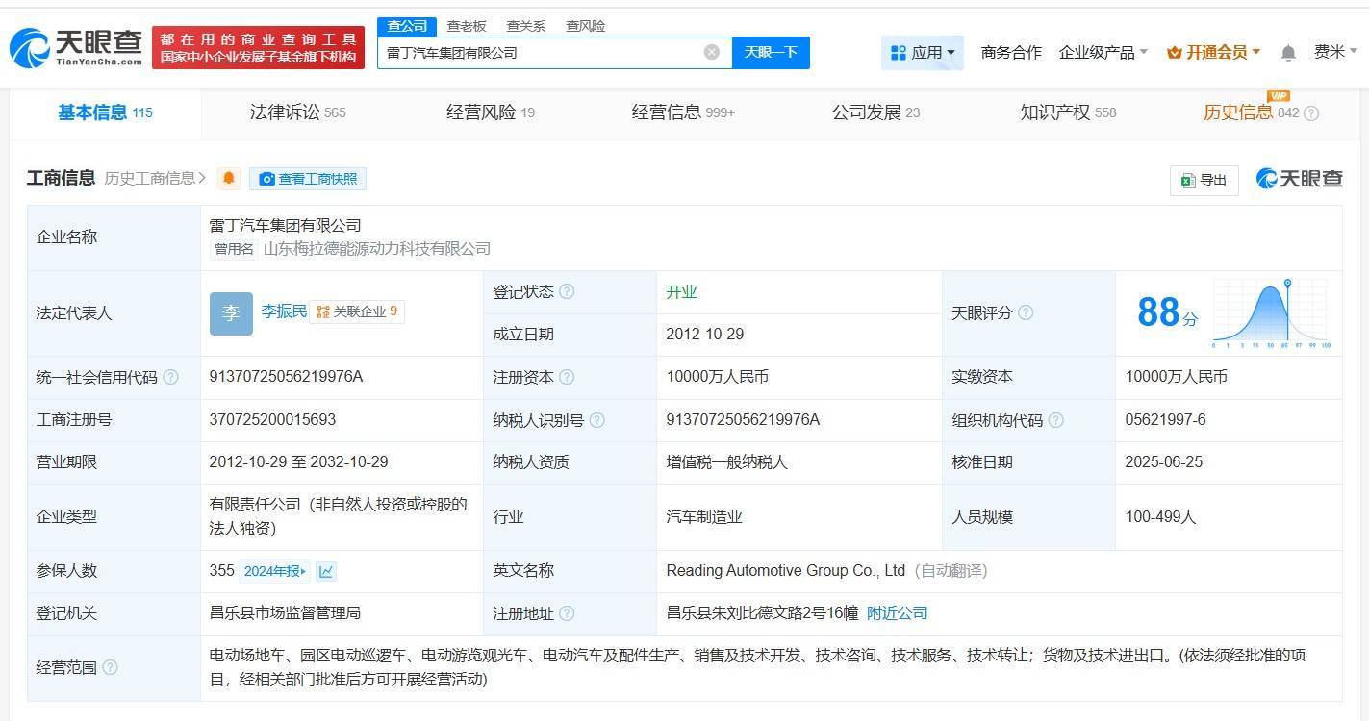The image size is (1369, 721).
Task: Click the taxpayer qualification 增值税一般纳税人
Action: 726,462
